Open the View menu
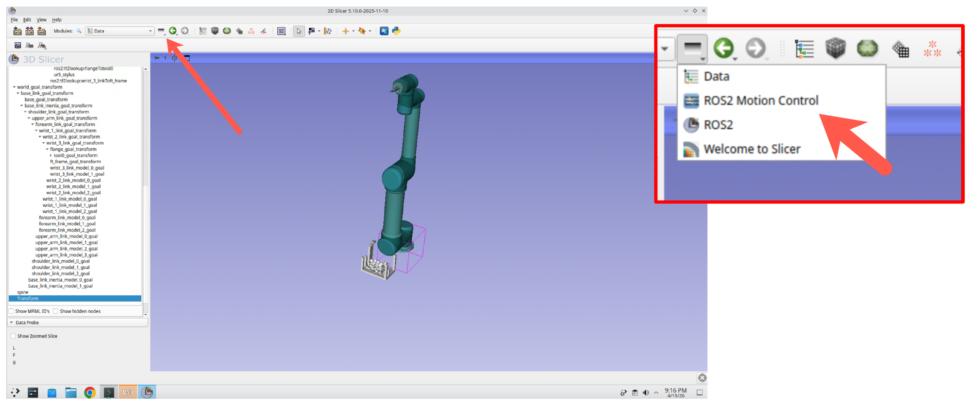Image resolution: width=971 pixels, height=405 pixels. click(x=41, y=20)
